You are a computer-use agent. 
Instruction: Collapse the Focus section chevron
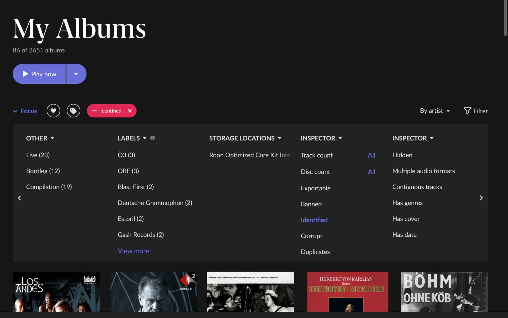[x=15, y=111]
